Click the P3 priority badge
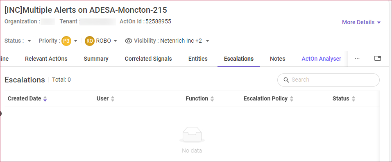Viewport: 392px width, 162px height. (x=66, y=41)
